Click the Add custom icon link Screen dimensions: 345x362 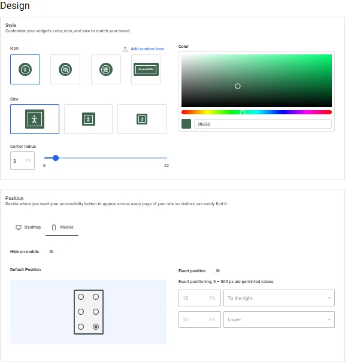147,49
